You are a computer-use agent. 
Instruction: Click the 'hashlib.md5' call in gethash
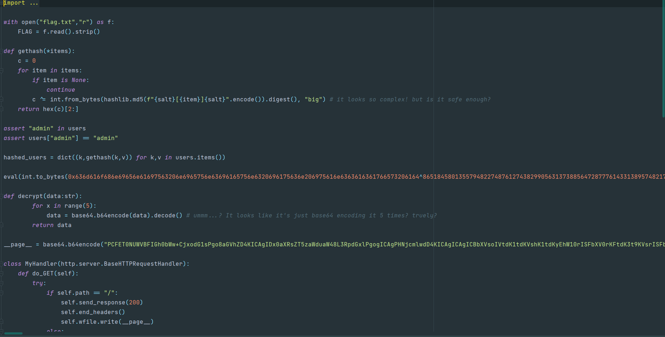click(123, 100)
